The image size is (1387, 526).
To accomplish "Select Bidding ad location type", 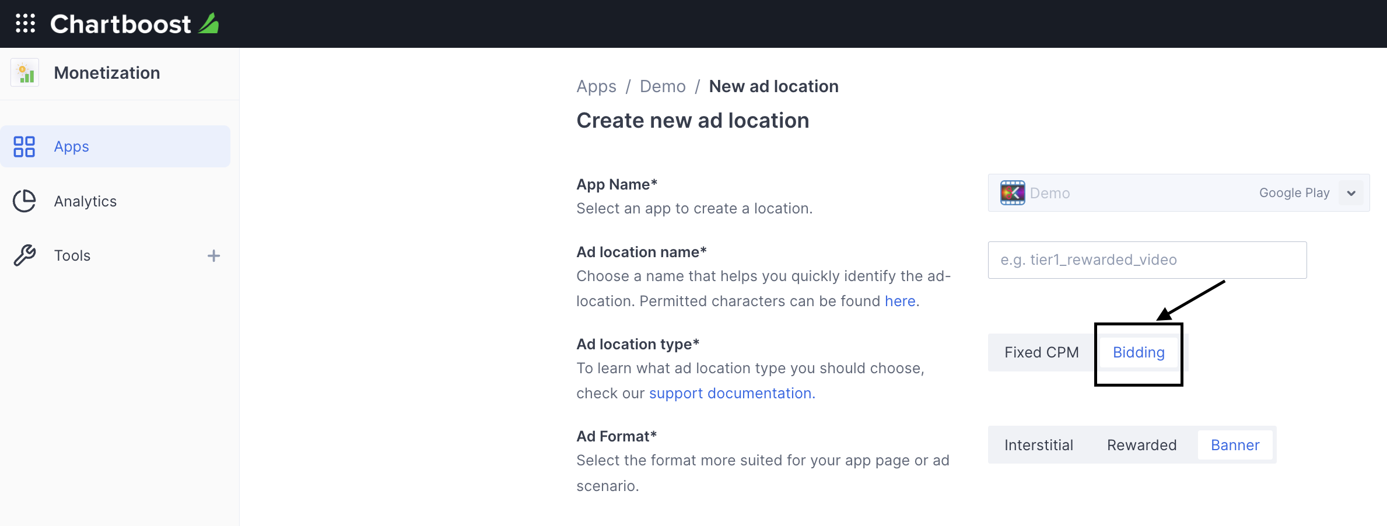I will pyautogui.click(x=1138, y=353).
